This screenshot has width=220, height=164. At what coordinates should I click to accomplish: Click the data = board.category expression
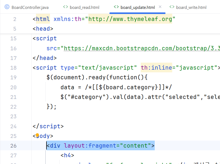coord(116,87)
